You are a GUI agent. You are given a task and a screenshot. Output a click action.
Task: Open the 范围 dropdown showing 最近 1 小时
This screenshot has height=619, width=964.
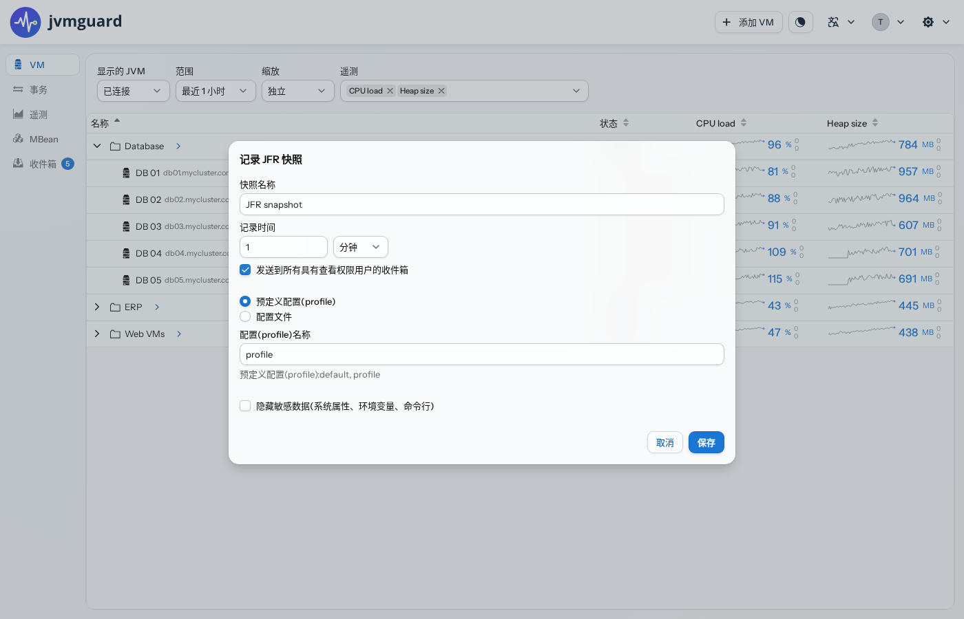216,91
